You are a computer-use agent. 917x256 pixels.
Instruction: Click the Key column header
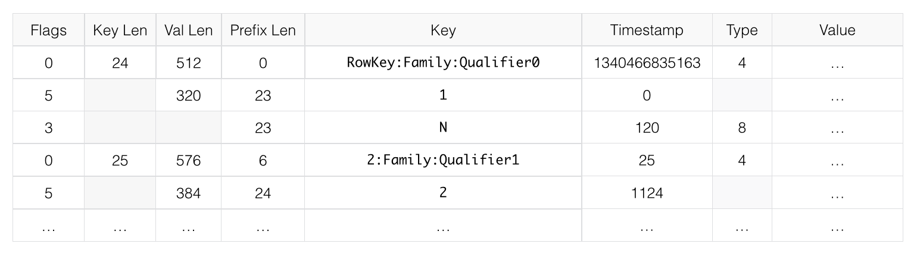(443, 30)
